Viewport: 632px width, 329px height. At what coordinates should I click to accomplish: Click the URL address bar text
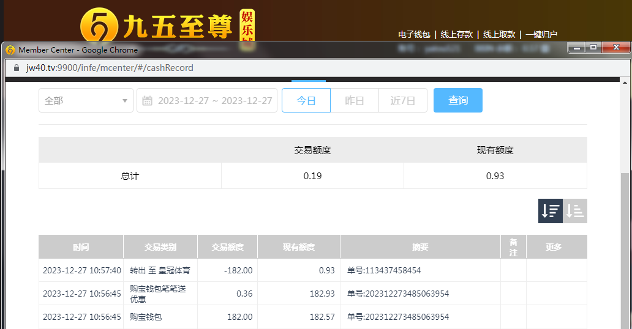click(110, 68)
